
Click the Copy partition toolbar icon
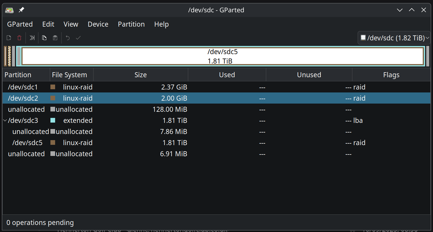pyautogui.click(x=44, y=38)
